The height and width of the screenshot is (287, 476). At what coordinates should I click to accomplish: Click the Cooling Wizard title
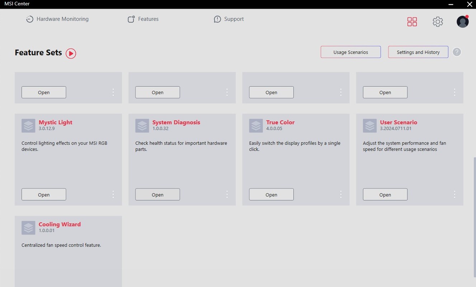[x=60, y=224]
